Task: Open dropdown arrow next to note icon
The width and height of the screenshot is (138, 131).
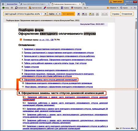Action: coord(93,14)
